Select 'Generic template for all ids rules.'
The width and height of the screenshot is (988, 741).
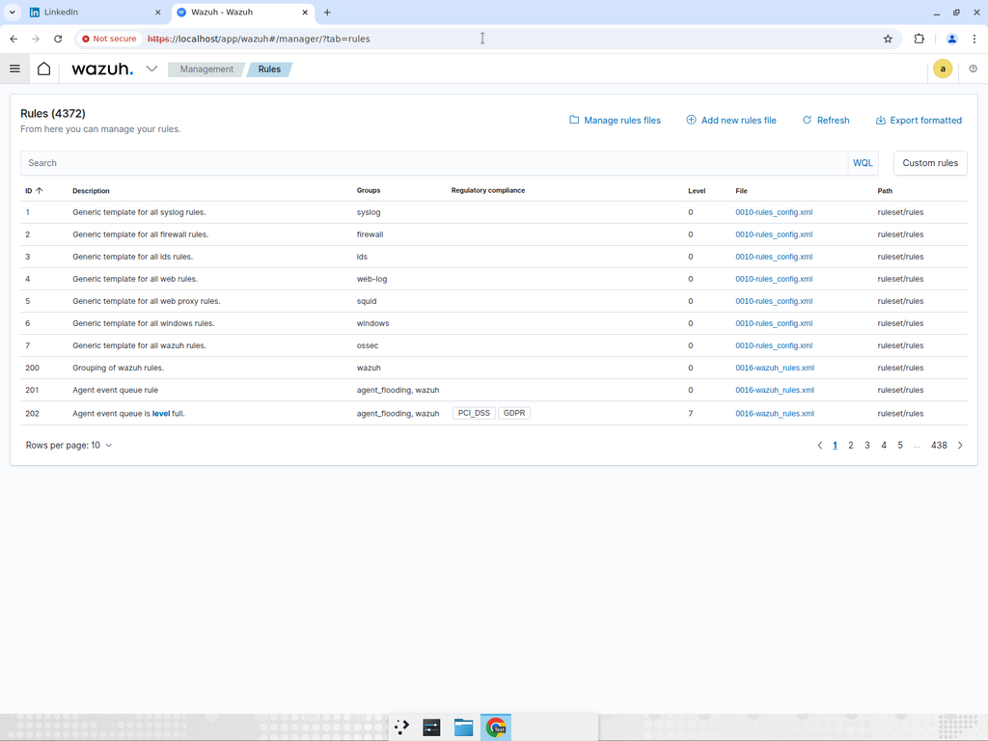132,257
